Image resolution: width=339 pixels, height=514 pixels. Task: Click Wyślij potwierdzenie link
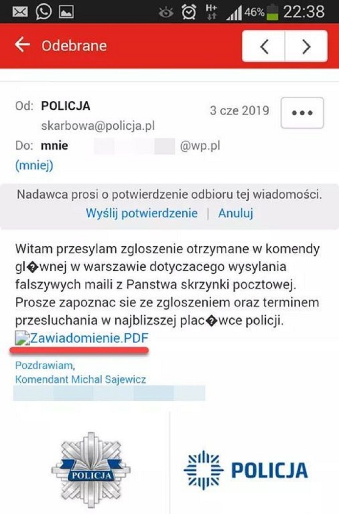tap(142, 213)
